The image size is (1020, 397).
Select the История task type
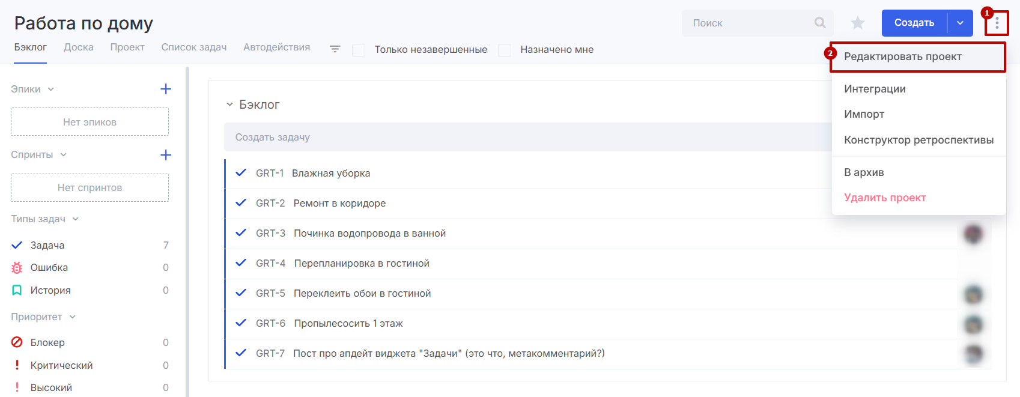coord(50,291)
